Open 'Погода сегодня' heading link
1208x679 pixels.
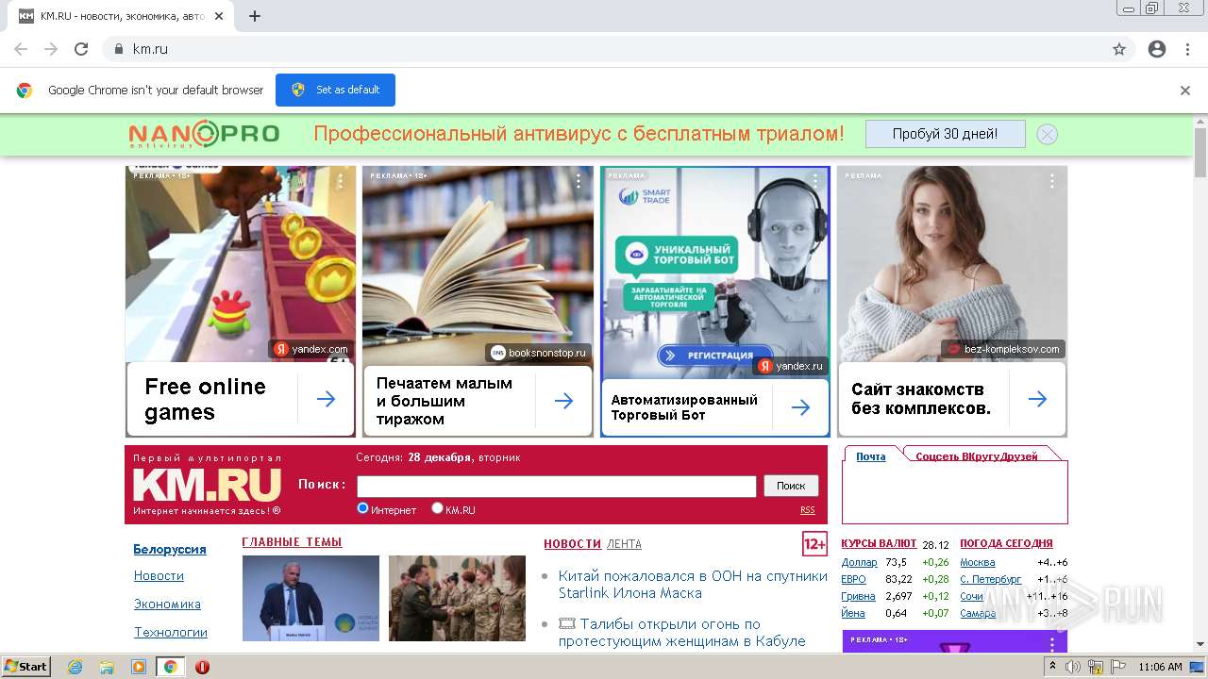[1006, 543]
